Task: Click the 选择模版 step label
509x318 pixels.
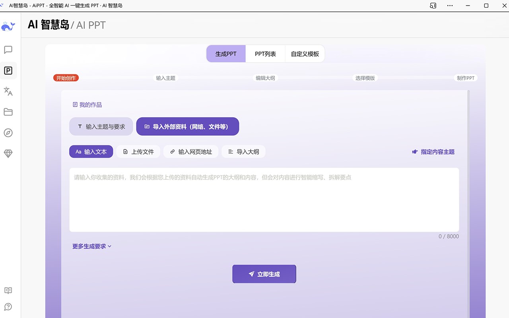Action: pyautogui.click(x=365, y=78)
